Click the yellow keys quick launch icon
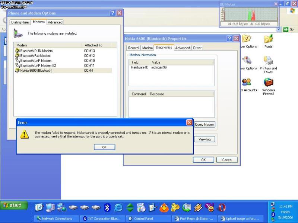Image resolution: width=298 pixels, height=223 pixels. click(x=175, y=207)
